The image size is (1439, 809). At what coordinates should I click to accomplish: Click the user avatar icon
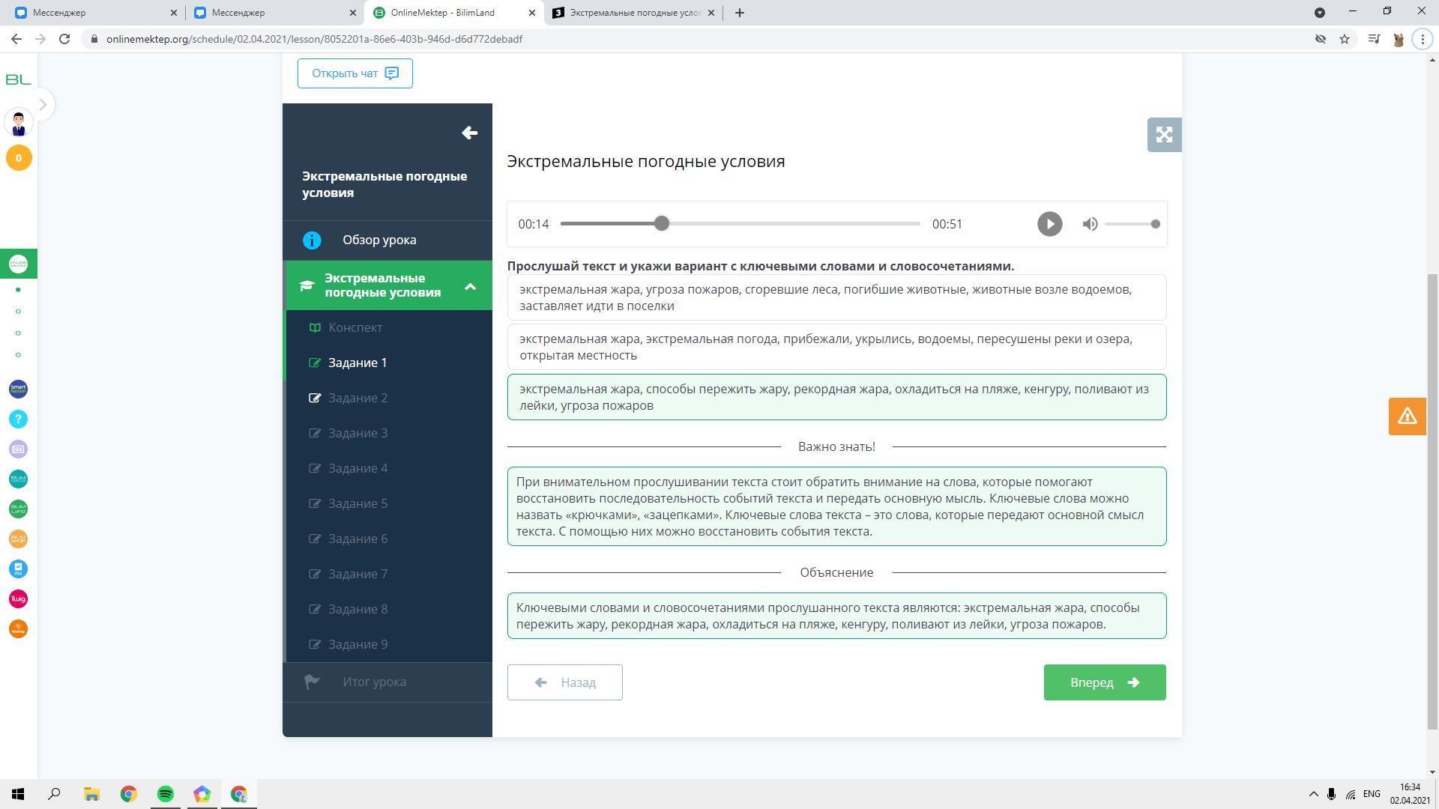pos(18,123)
